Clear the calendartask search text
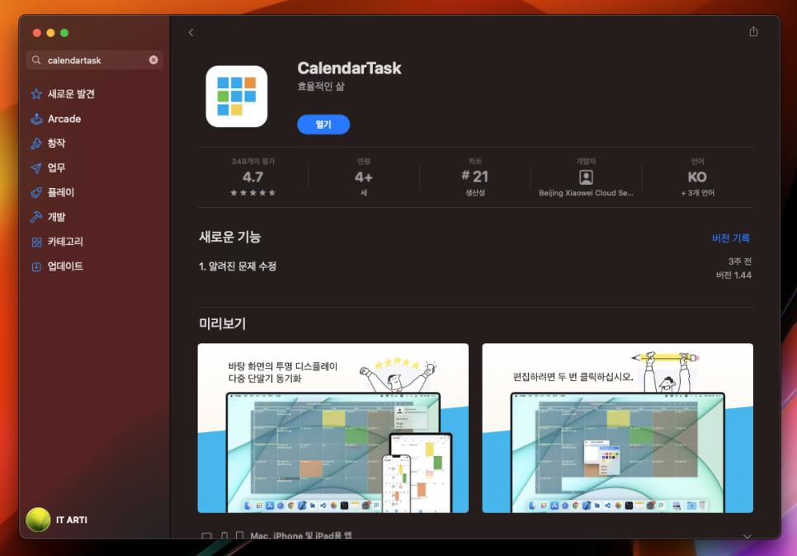Viewport: 797px width, 556px height. coord(153,60)
